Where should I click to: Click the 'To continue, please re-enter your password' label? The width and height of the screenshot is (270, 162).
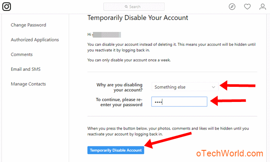pos(119,102)
